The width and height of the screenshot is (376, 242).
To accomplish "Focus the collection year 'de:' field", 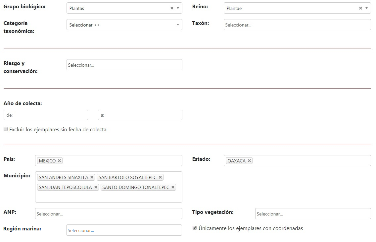I will pyautogui.click(x=46, y=115).
